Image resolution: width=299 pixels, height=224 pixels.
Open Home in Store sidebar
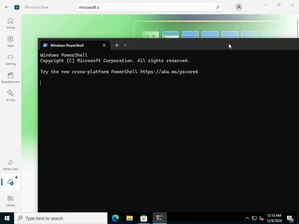pyautogui.click(x=11, y=23)
